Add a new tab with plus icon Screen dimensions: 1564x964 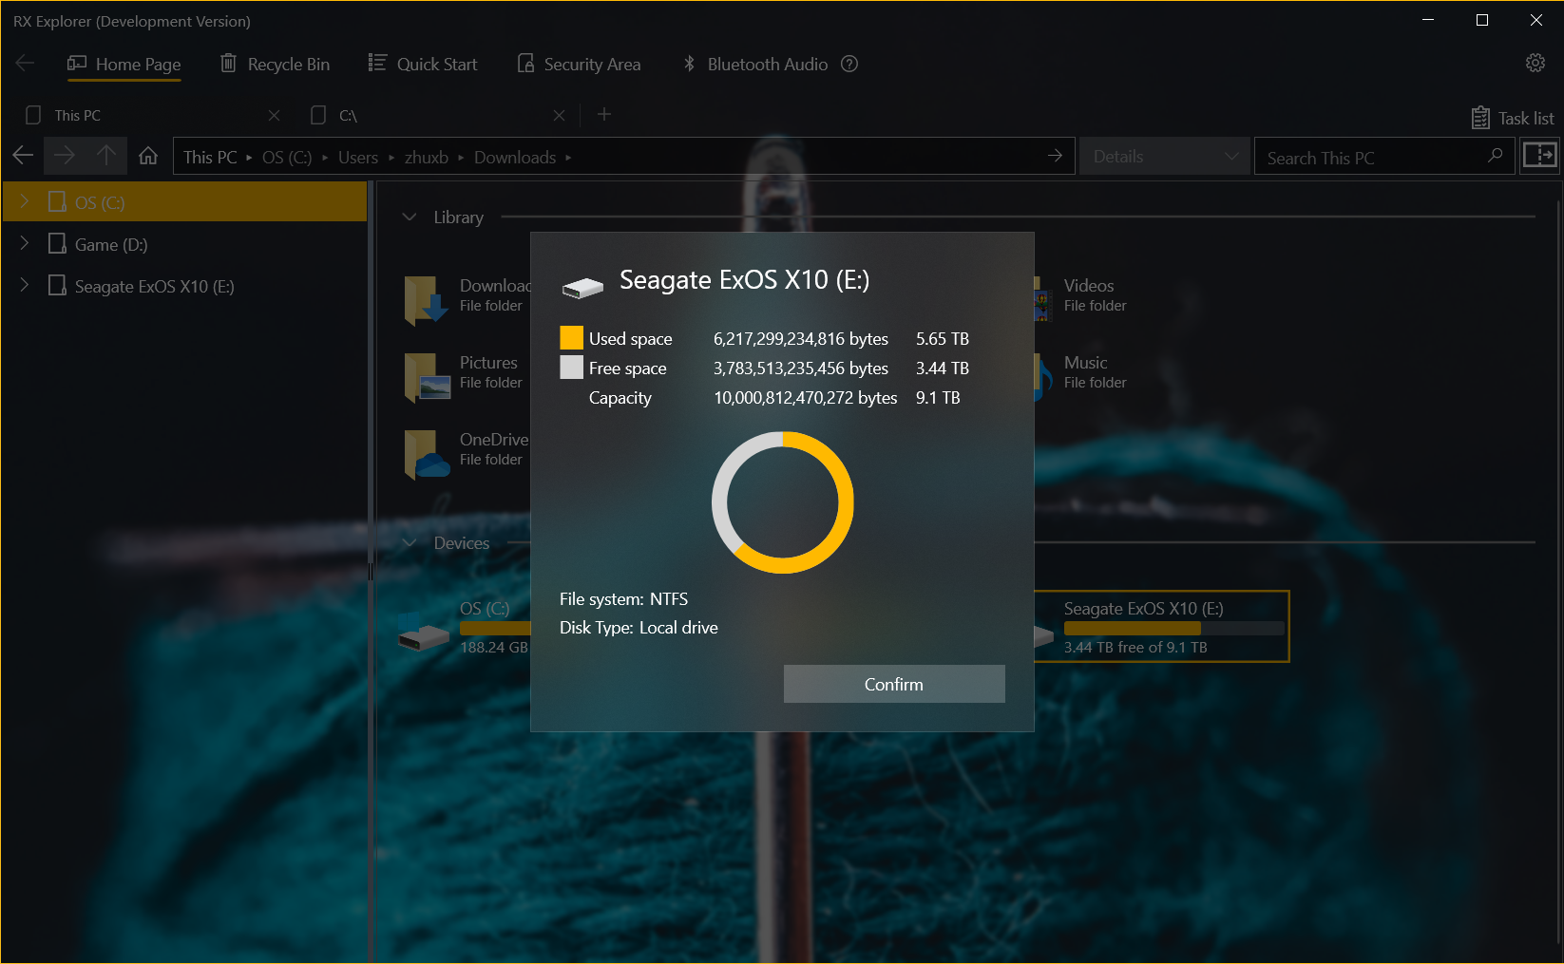604,115
